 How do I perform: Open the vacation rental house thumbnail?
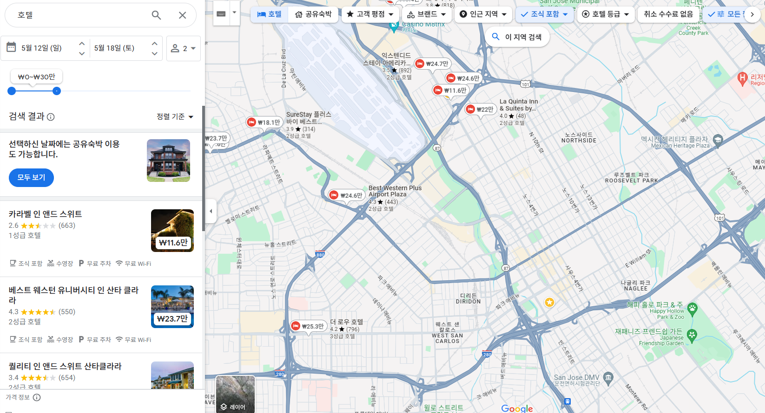tap(168, 161)
